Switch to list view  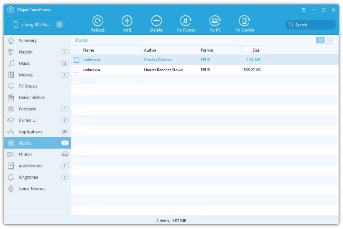[x=320, y=40]
